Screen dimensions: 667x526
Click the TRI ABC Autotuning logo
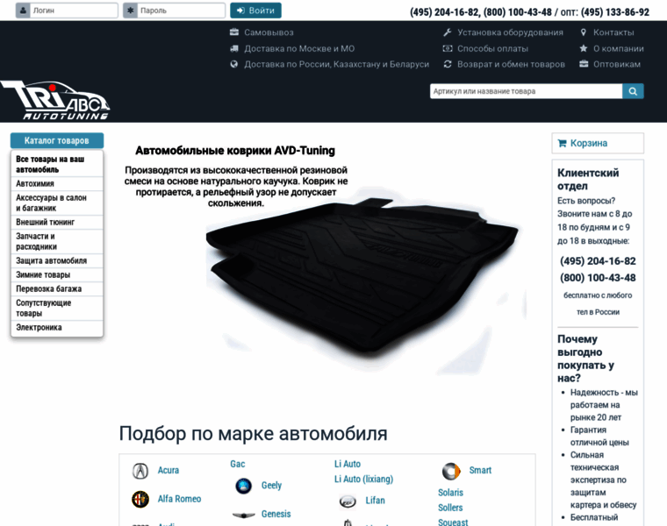pos(55,100)
